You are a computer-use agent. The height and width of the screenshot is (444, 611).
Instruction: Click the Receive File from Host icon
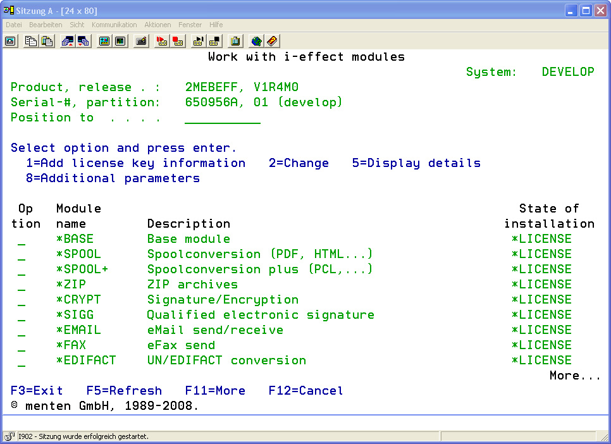pos(83,41)
